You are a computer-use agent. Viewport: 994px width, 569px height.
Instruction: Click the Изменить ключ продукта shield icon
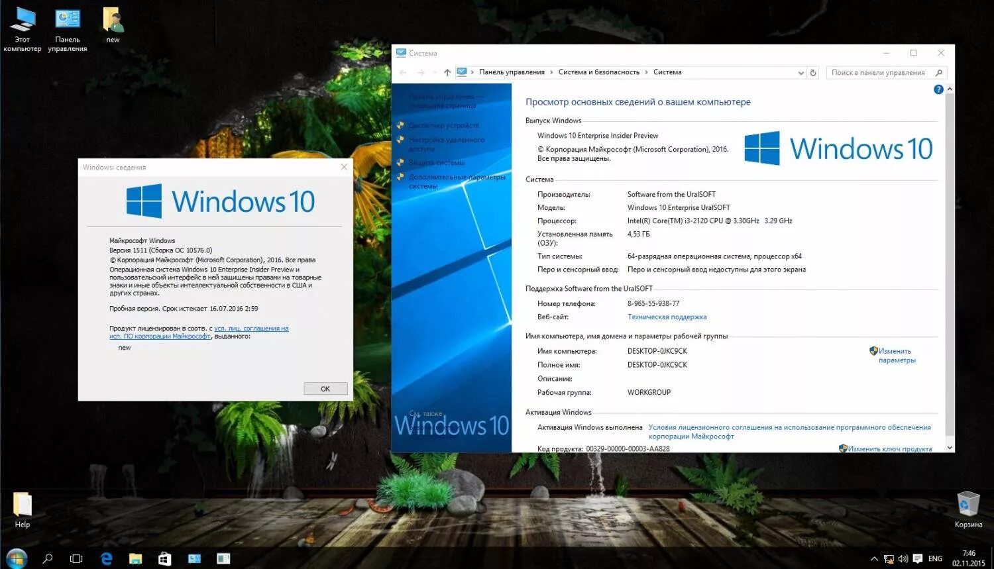point(844,448)
